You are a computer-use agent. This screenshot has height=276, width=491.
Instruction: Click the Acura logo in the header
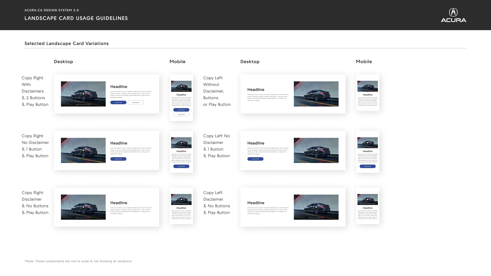453,15
